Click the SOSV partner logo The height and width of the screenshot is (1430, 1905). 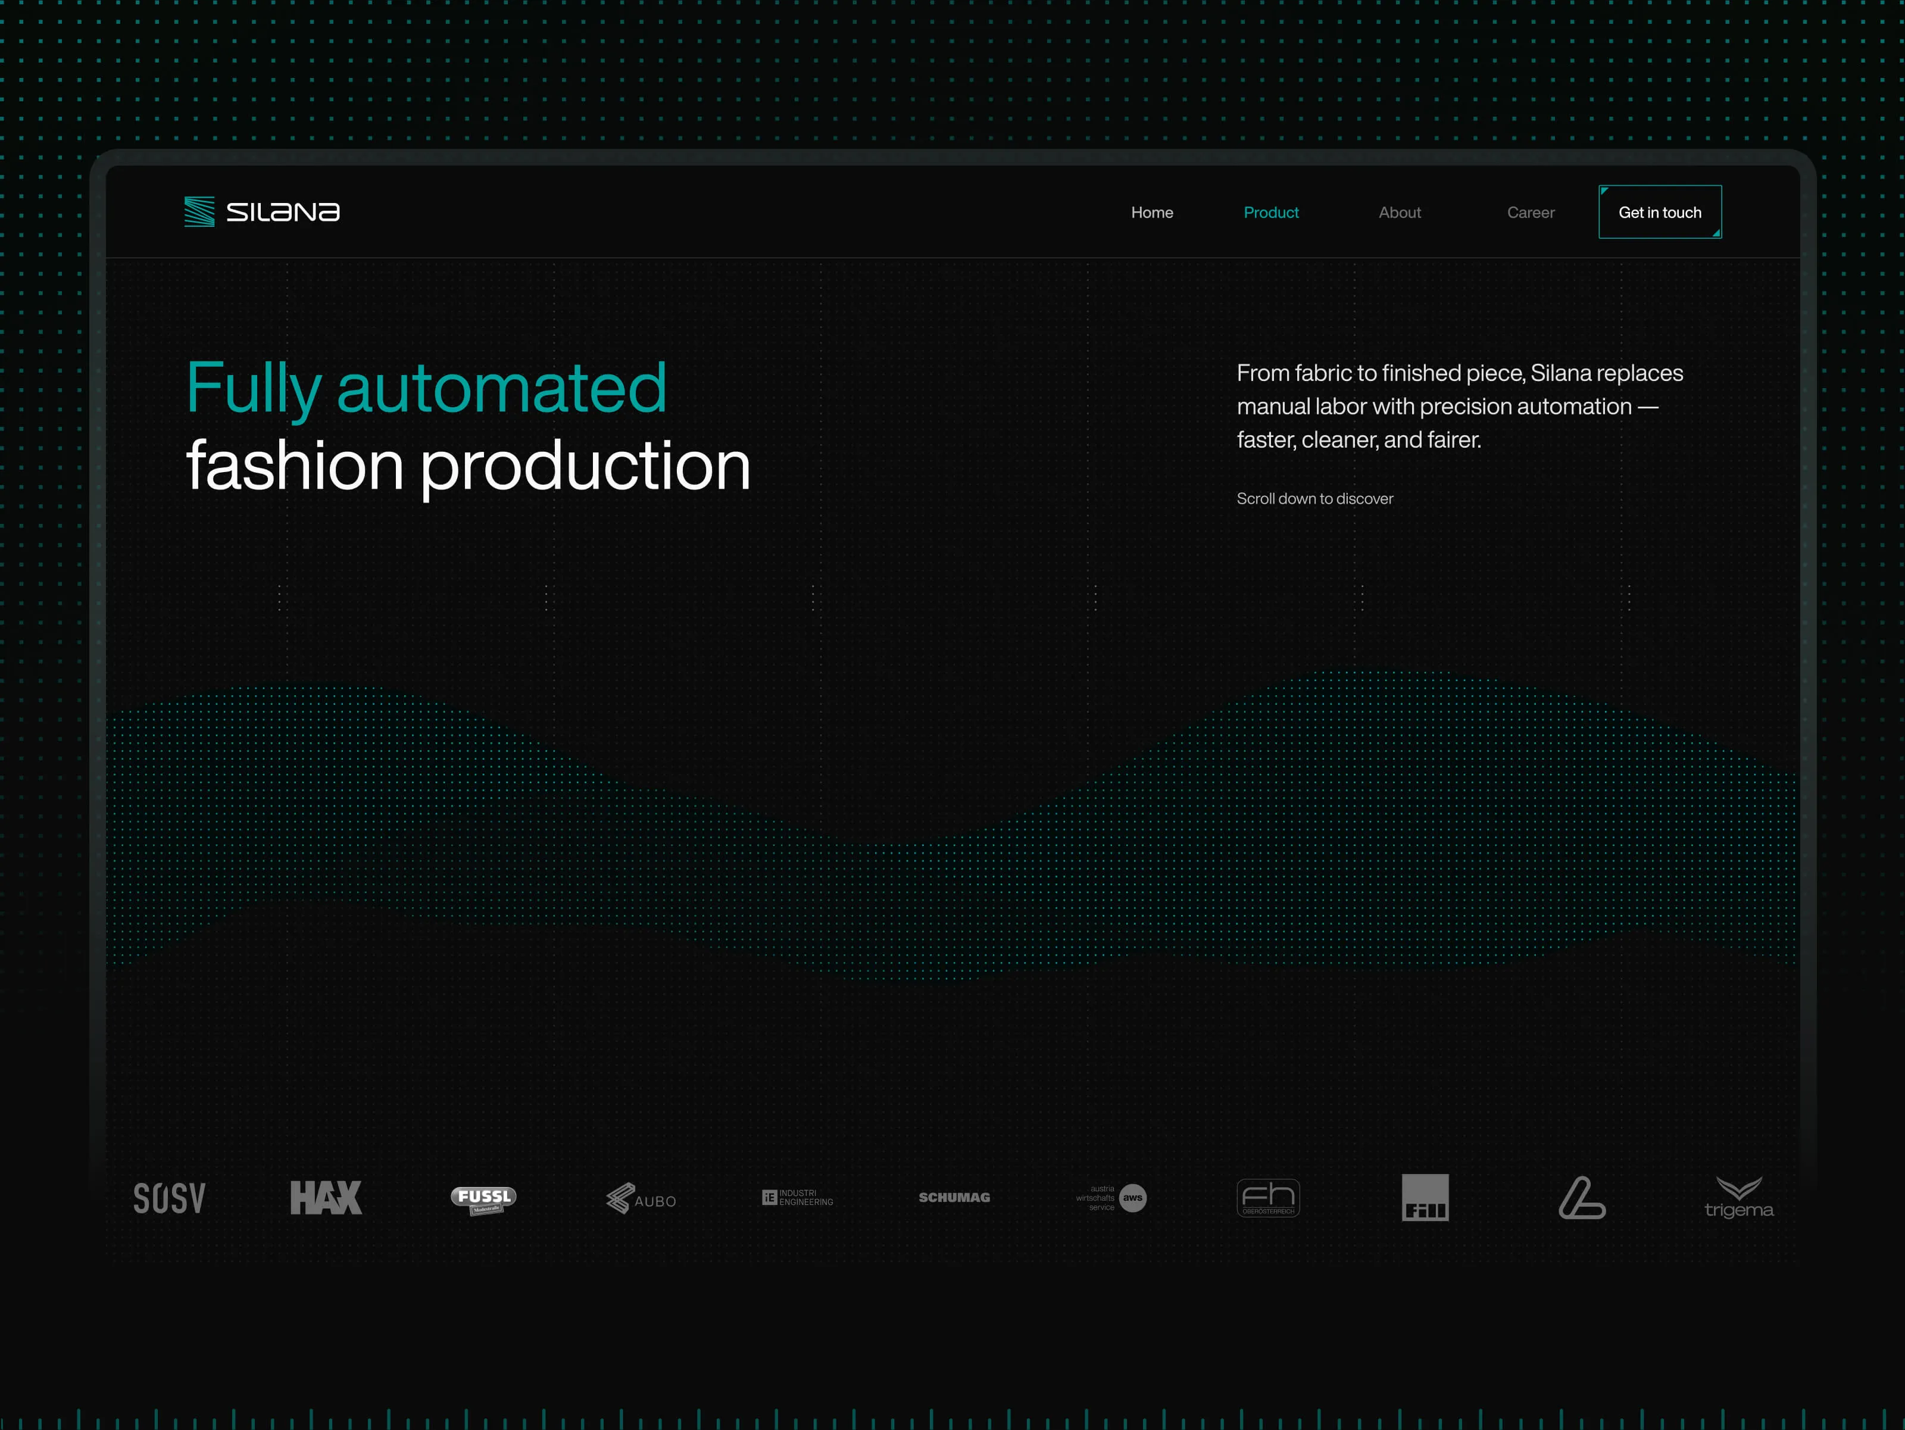coord(170,1198)
